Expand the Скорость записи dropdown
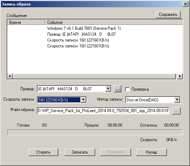Viewport: 190px width, 166px height. pos(83,100)
